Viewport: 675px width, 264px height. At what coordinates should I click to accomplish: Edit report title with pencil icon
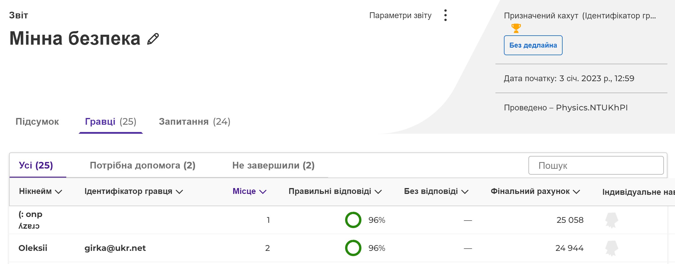[153, 39]
